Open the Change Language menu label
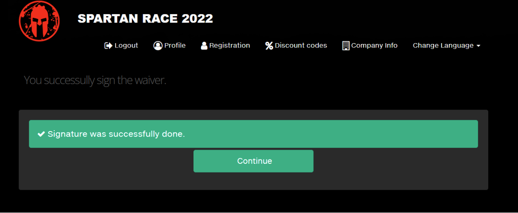Image resolution: width=518 pixels, height=213 pixels. tap(443, 45)
